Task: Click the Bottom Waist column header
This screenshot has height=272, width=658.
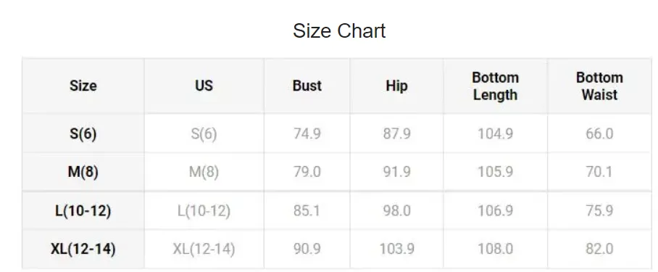Action: pos(599,86)
